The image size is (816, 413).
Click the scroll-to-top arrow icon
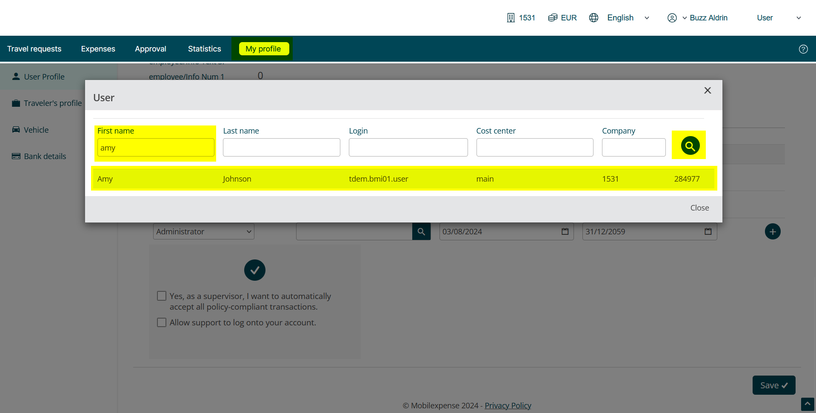click(807, 404)
